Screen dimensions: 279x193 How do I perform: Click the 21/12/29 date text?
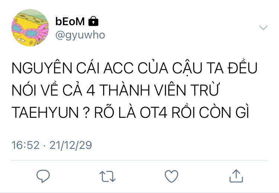[x=71, y=145]
